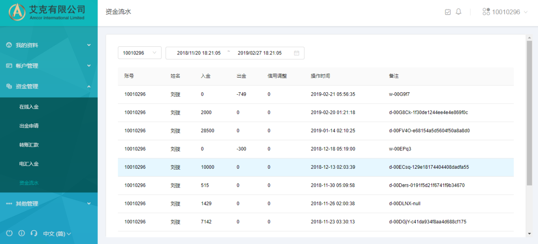Click the headset support icon
This screenshot has height=244, width=538.
click(34, 233)
